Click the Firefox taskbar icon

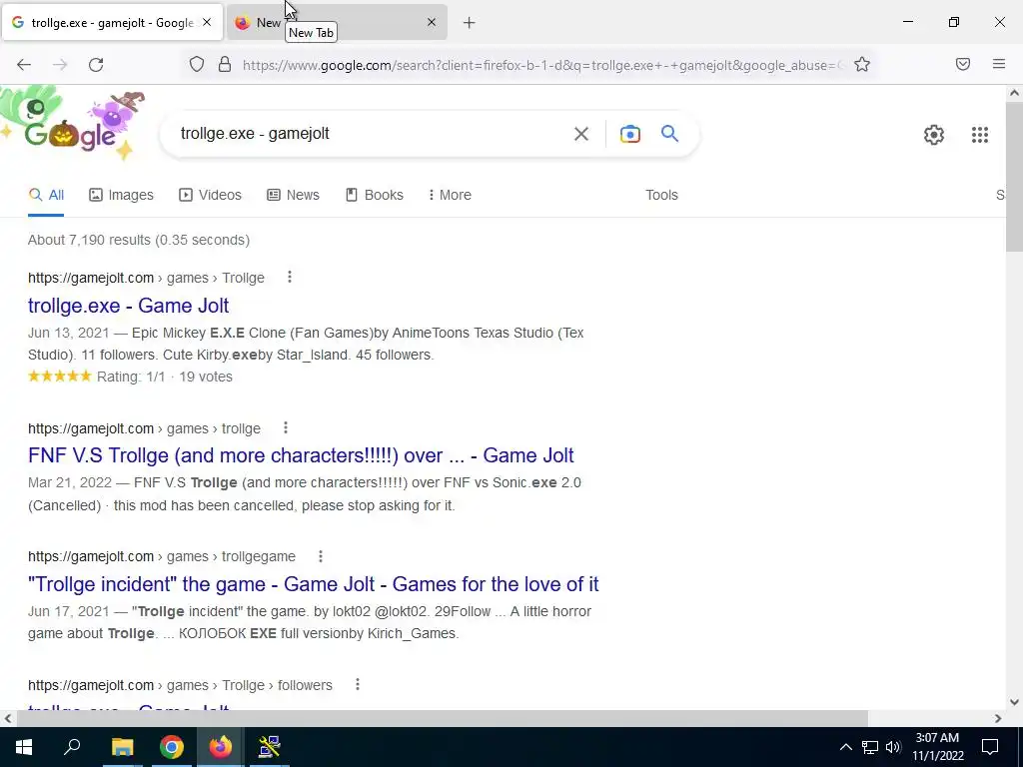pos(221,746)
